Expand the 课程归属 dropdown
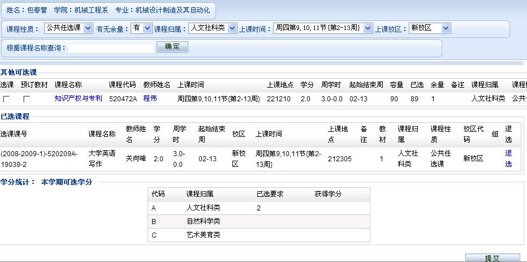Viewport: 527px width, 262px height. (x=213, y=28)
